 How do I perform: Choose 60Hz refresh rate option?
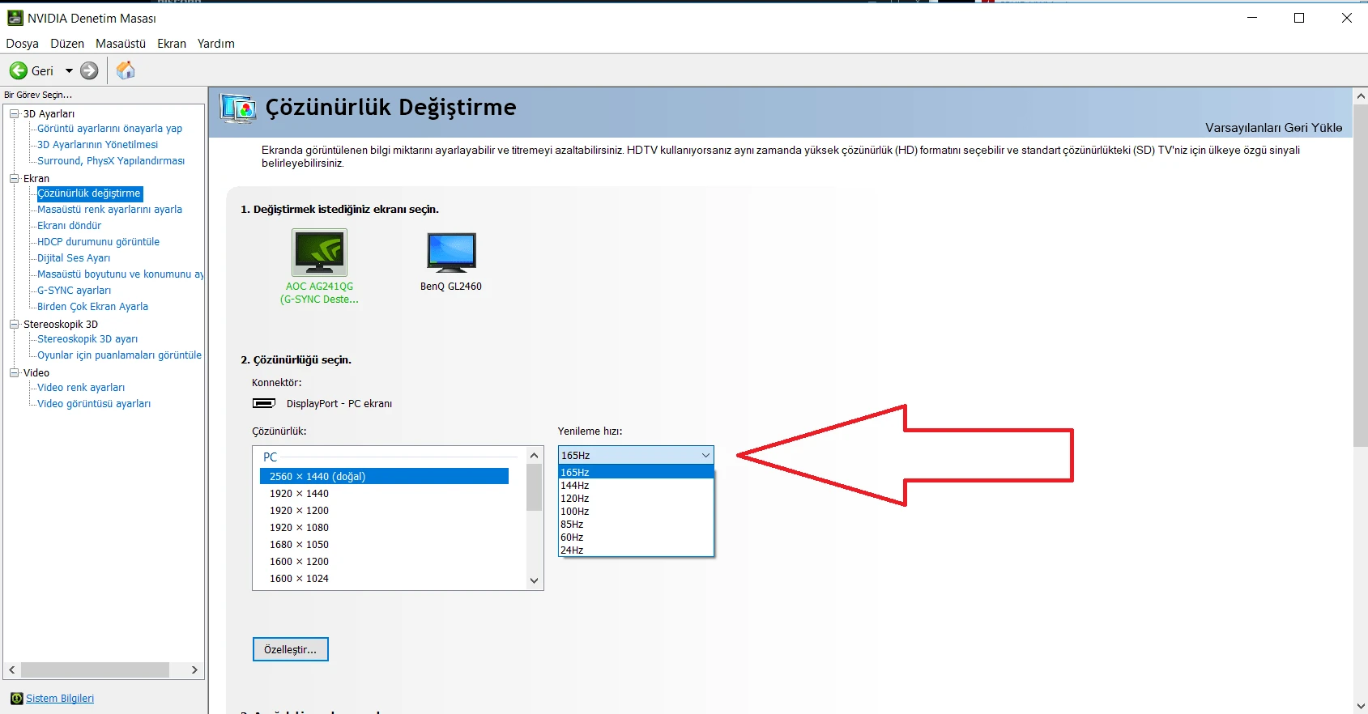click(x=636, y=537)
